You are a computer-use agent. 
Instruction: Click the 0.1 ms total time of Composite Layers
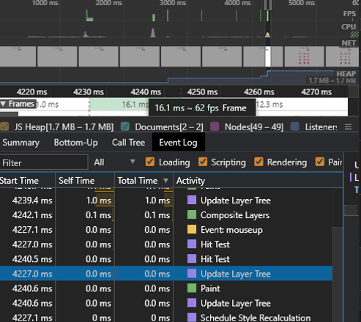[157, 215]
